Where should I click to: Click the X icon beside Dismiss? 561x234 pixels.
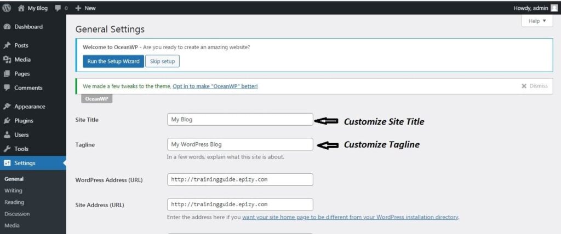pos(524,86)
